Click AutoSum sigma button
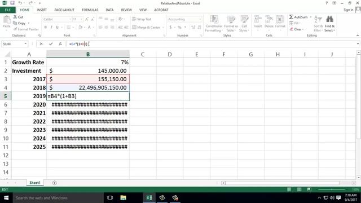Viewport: 361px width, 203px height. pyautogui.click(x=298, y=17)
